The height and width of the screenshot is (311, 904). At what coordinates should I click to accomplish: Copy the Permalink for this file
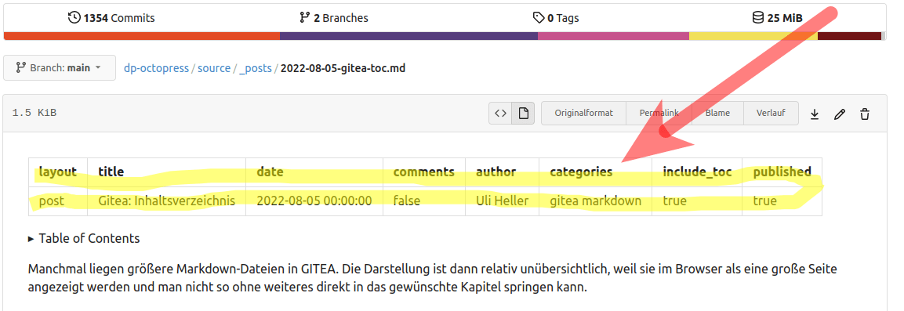tap(659, 114)
